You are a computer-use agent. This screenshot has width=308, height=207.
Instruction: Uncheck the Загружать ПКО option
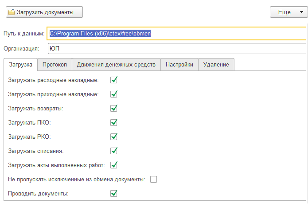click(113, 122)
